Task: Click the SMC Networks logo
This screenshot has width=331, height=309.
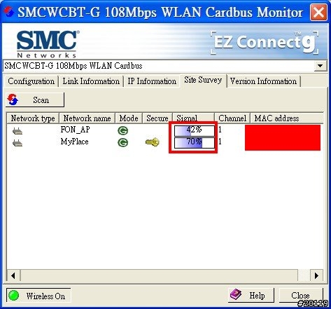Action: pyautogui.click(x=48, y=43)
